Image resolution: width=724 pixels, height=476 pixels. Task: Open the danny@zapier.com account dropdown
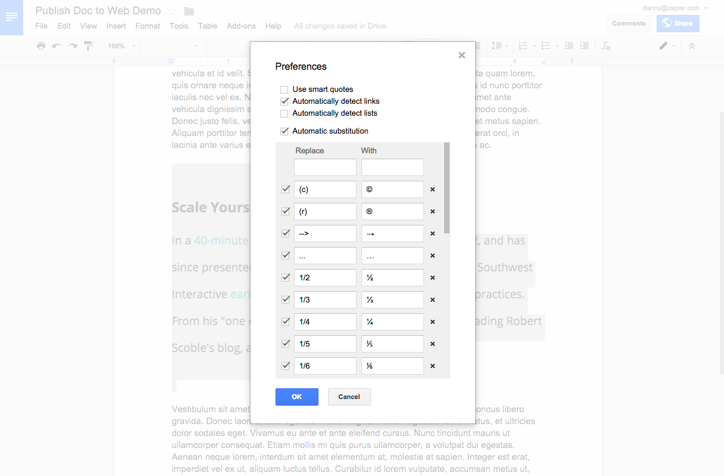[675, 8]
